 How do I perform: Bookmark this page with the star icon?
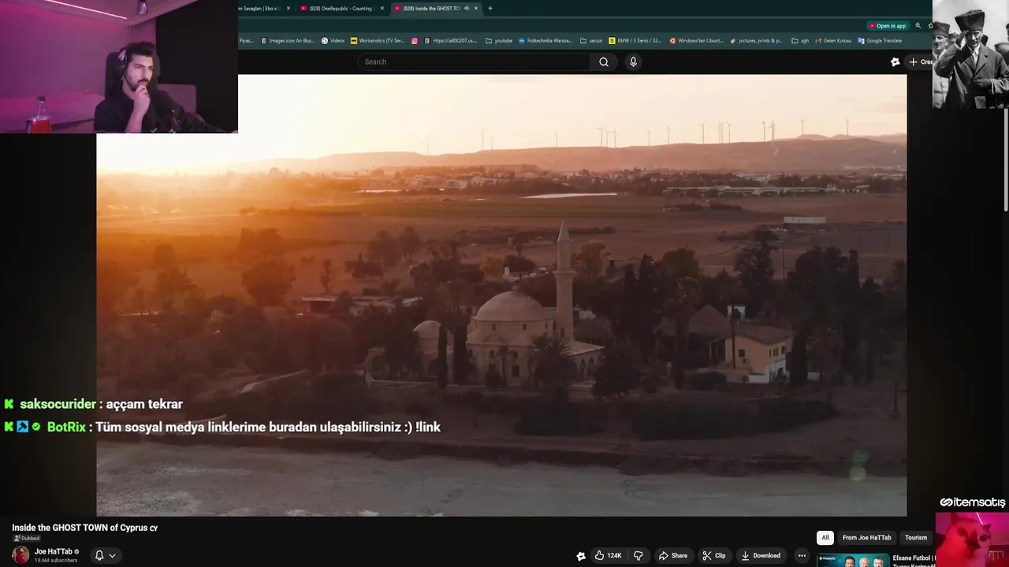click(929, 26)
